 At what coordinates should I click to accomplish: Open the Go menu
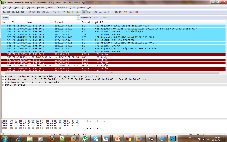pos(23,7)
